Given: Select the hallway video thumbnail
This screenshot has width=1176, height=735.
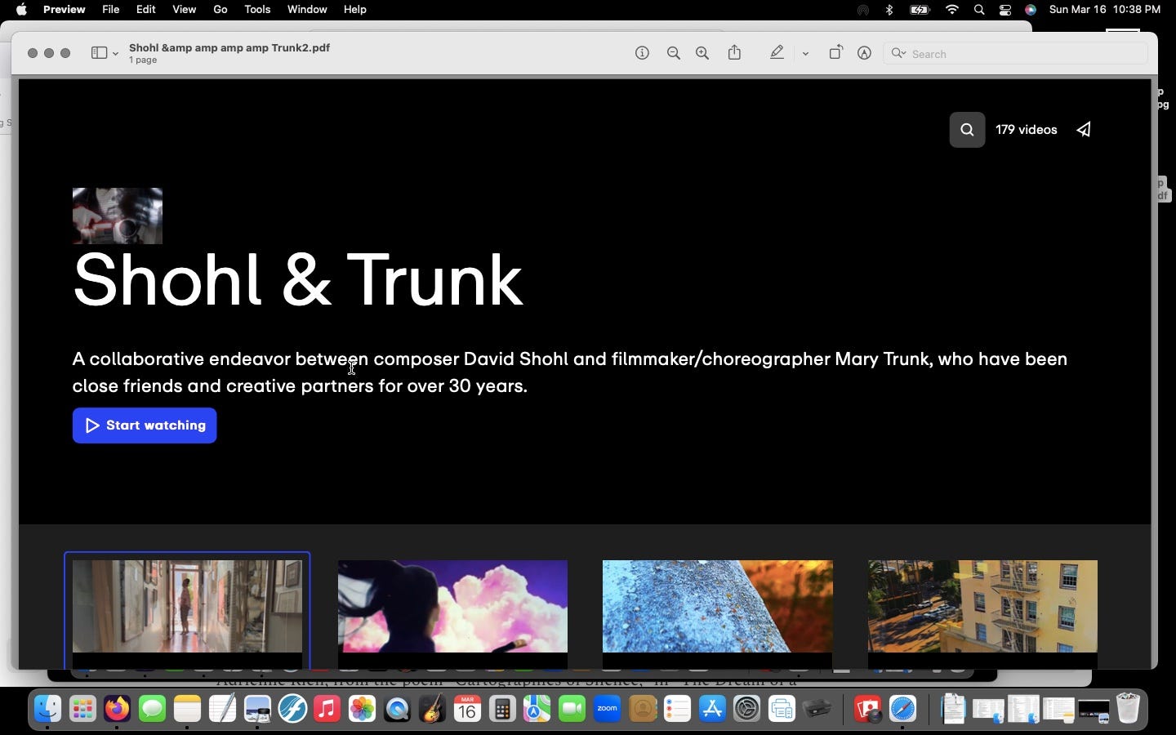Looking at the screenshot, I should [187, 606].
